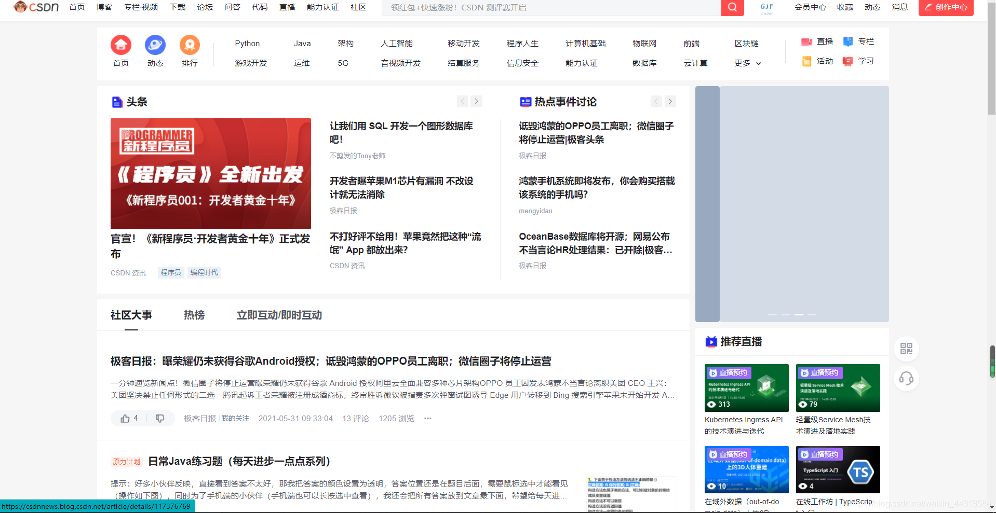Switch to the 热榜 tab
The height and width of the screenshot is (513, 996).
point(194,315)
